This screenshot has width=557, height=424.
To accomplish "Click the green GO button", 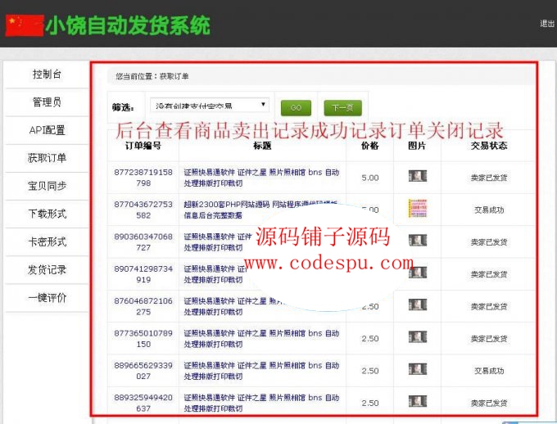I will 296,107.
